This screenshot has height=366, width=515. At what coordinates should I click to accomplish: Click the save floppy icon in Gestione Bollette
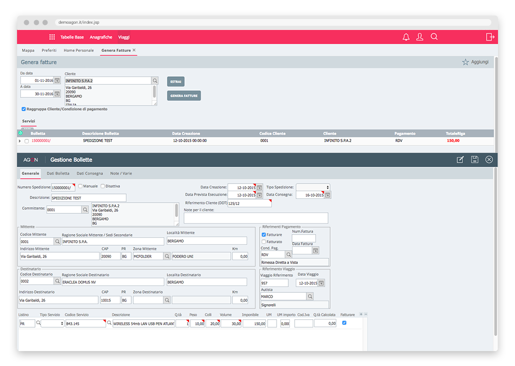475,159
